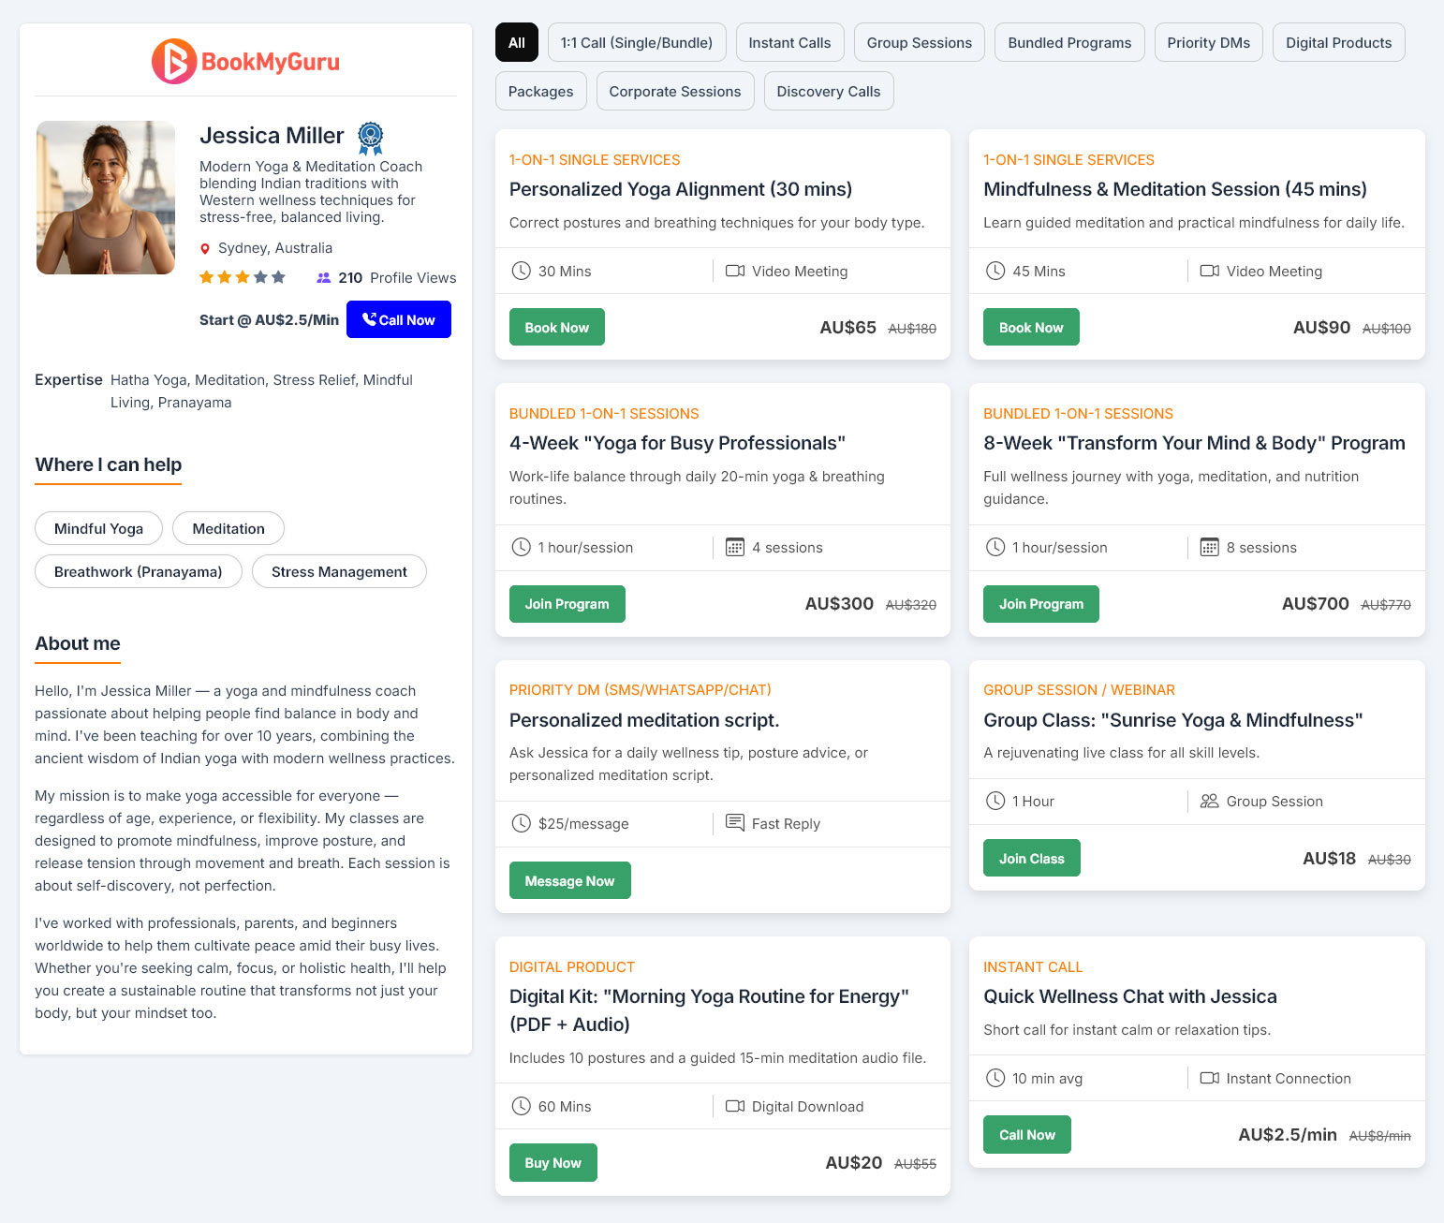Image resolution: width=1444 pixels, height=1223 pixels.
Task: Switch to the Digital Products tab
Action: [1338, 43]
